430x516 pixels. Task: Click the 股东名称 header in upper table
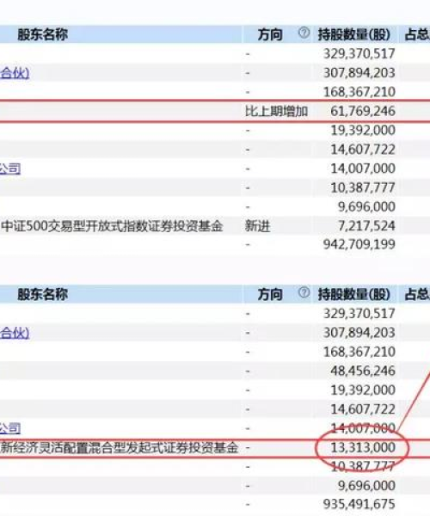pyautogui.click(x=43, y=34)
